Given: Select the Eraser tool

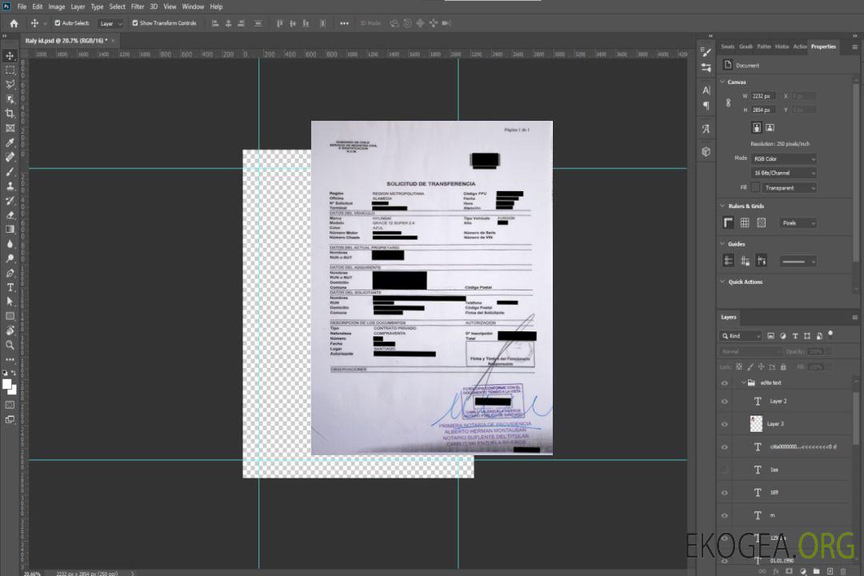Looking at the screenshot, I should click(x=10, y=215).
